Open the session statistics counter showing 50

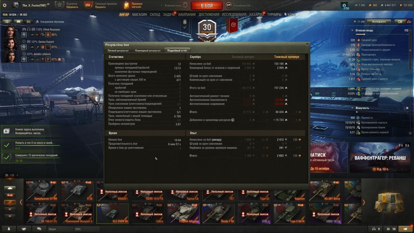[x=390, y=229]
